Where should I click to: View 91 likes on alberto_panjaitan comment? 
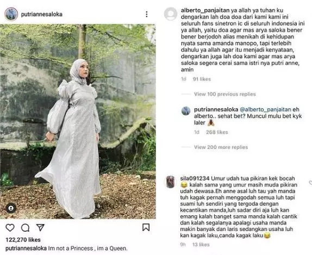pos(202,79)
